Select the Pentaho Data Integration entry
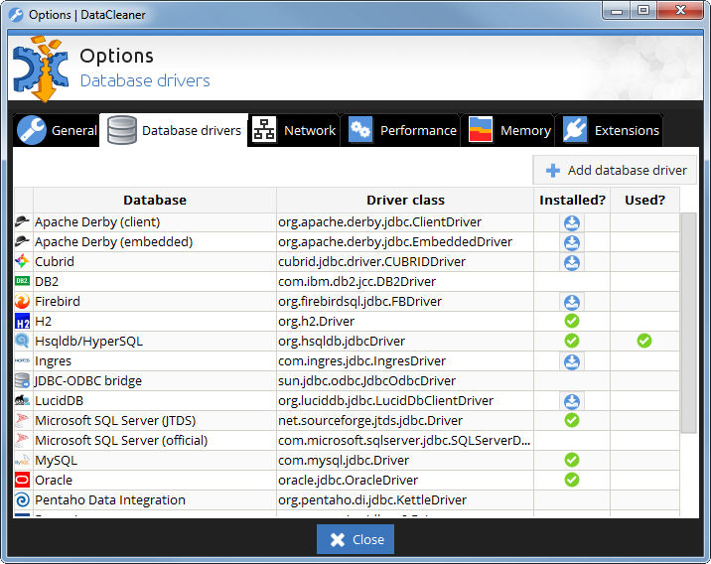This screenshot has height=564, width=711. click(110, 500)
